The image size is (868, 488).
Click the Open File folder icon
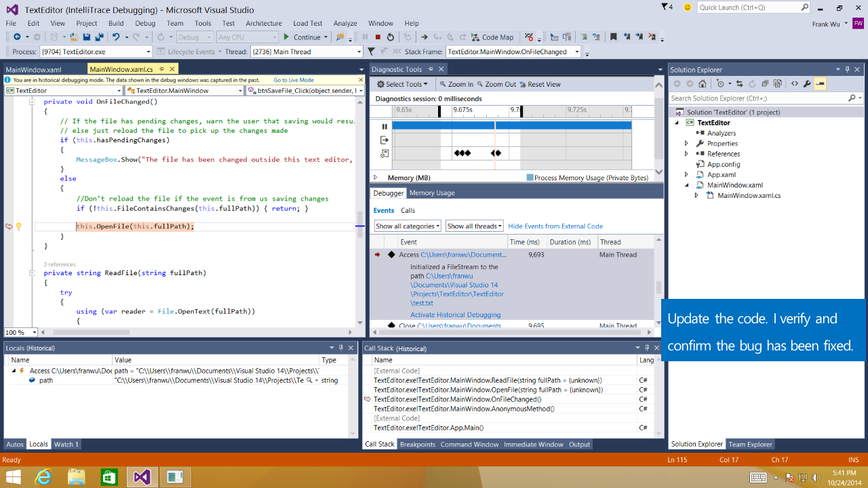click(x=73, y=37)
